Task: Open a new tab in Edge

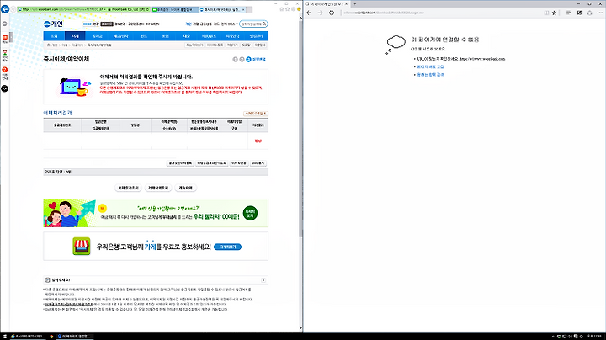Action: [354, 4]
